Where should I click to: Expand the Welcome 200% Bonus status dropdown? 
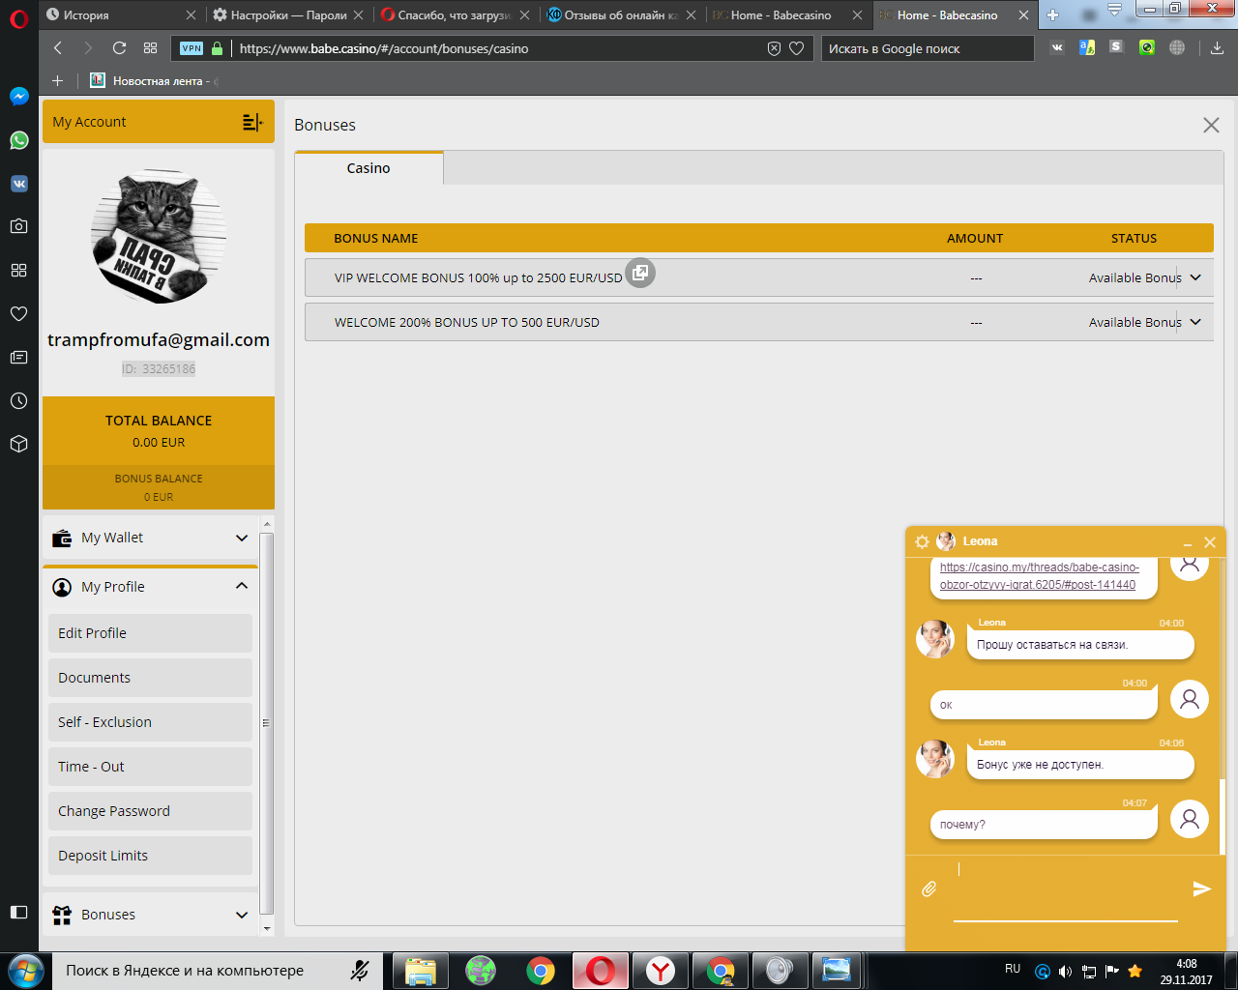click(x=1195, y=322)
